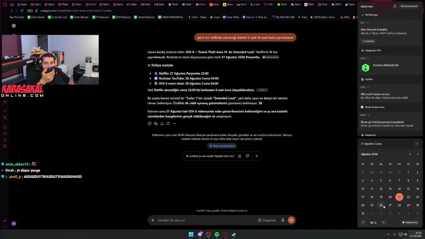Open the Opera sidebar settings gear
Viewport: 425px width, 239px height.
tap(5, 146)
